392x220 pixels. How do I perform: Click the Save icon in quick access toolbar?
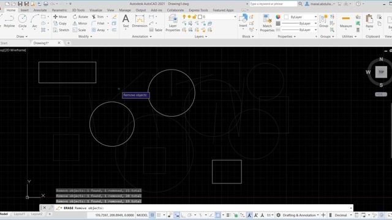pos(20,4)
